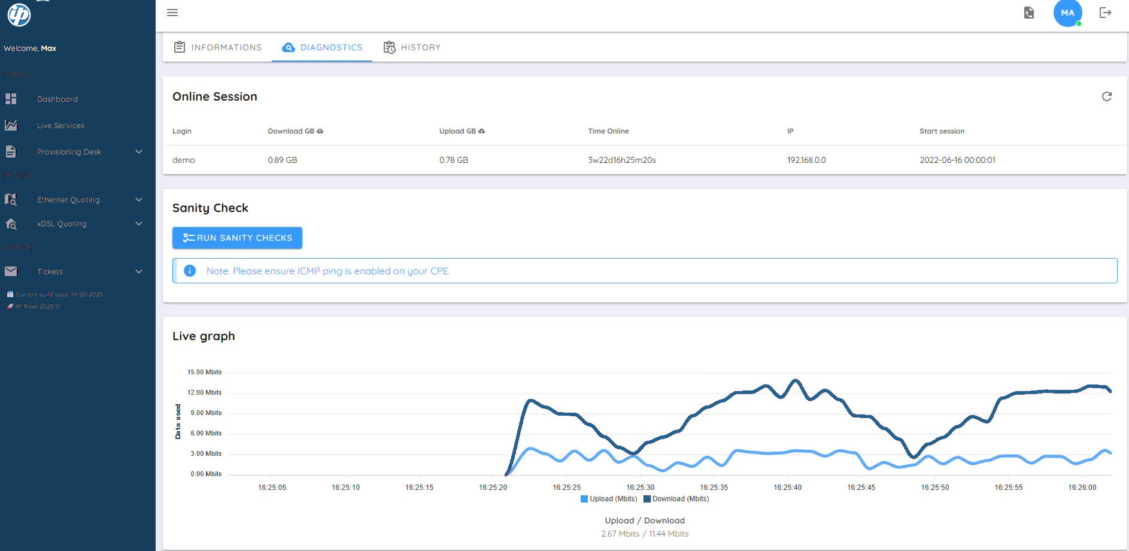Click the IP column header
Viewport: 1129px width, 551px height.
790,131
